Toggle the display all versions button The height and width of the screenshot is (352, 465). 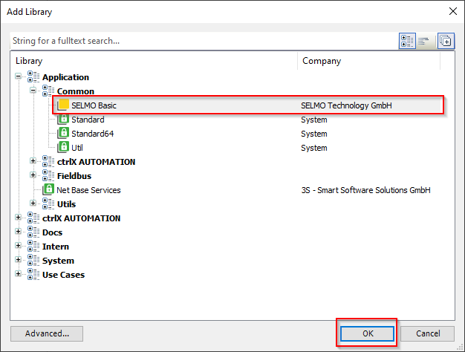pos(445,41)
